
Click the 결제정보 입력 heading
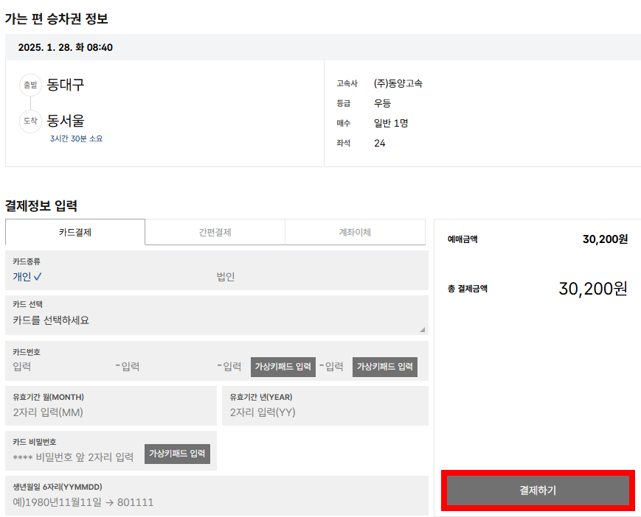pos(41,205)
